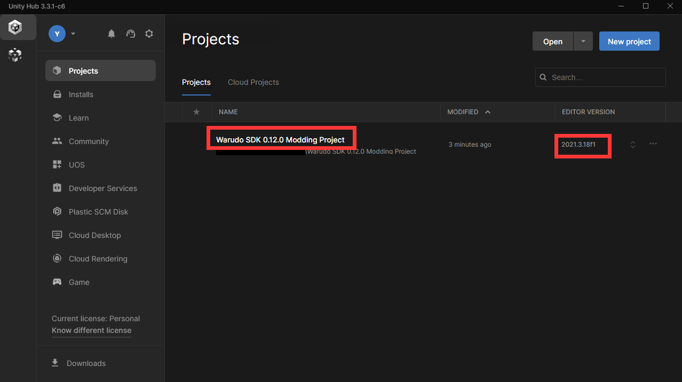This screenshot has width=682, height=382.
Task: Click the Installs lock icon
Action: (x=57, y=94)
